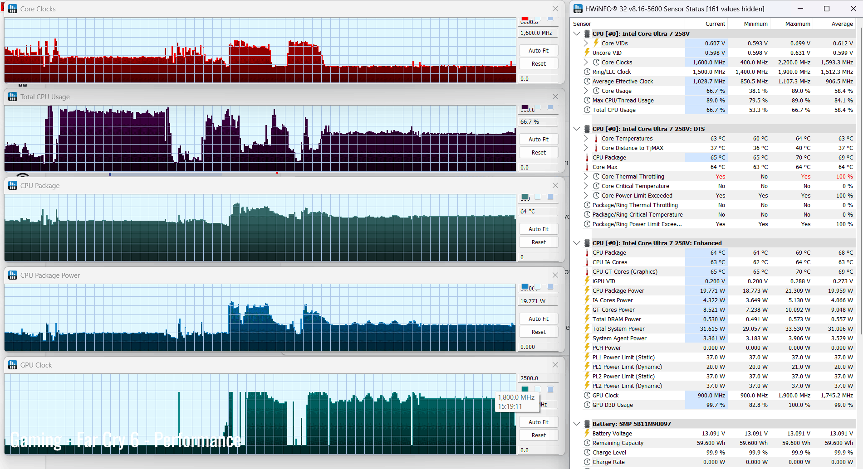863x469 pixels.
Task: Click the thermometer icon beside Core Temperatures
Action: (x=596, y=138)
